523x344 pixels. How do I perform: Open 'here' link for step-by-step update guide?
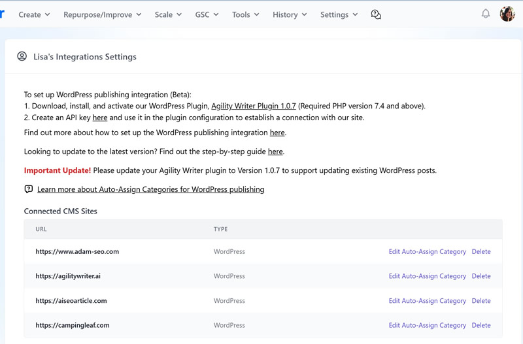(x=275, y=151)
